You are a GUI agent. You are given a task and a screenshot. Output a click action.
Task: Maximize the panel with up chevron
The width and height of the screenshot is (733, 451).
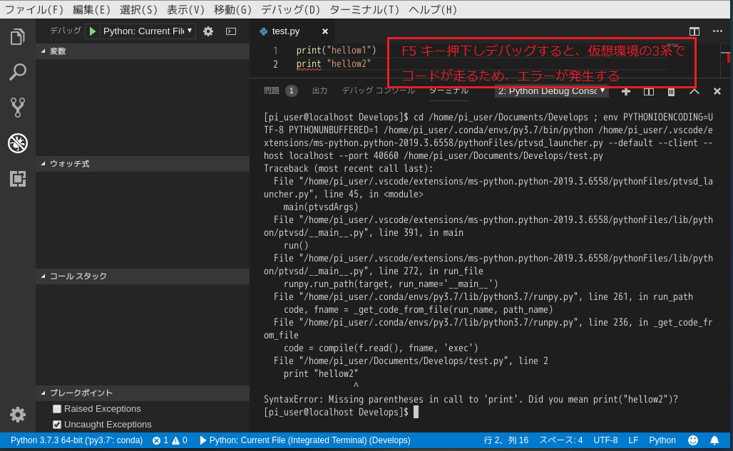(x=694, y=91)
